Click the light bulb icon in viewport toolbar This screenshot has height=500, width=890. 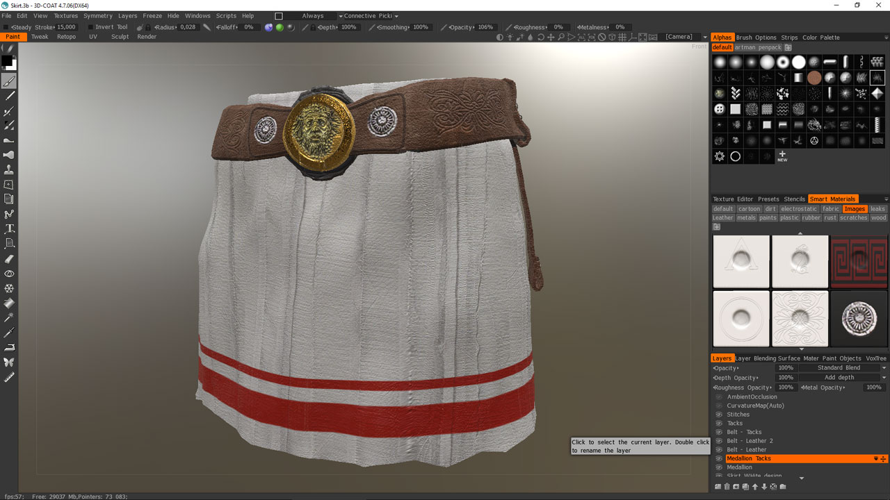(x=510, y=37)
